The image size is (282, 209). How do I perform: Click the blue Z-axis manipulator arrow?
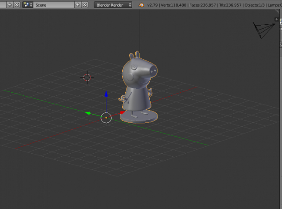(106, 94)
